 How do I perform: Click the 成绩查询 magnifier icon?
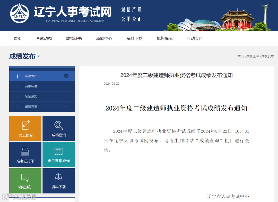tap(59, 125)
